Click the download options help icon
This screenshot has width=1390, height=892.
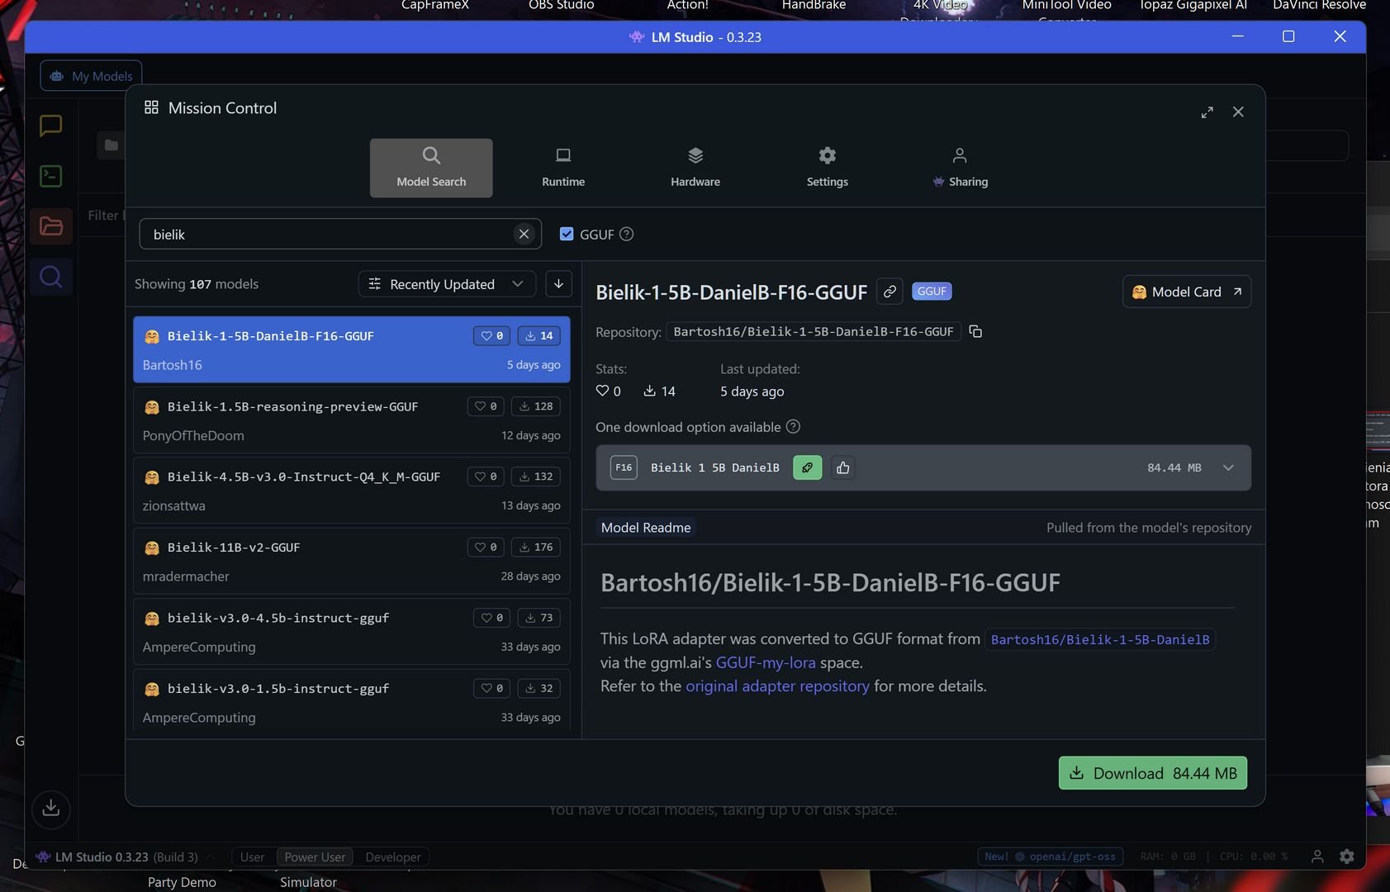[793, 426]
